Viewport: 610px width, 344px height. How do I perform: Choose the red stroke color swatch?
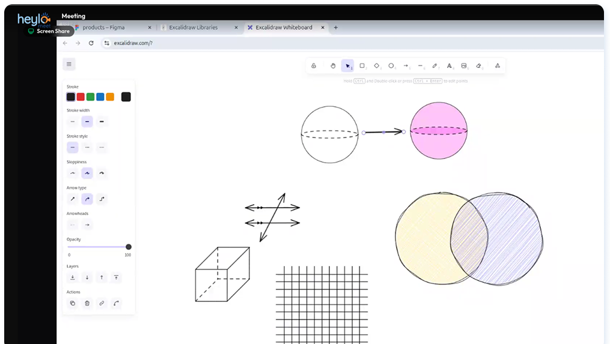(x=81, y=97)
